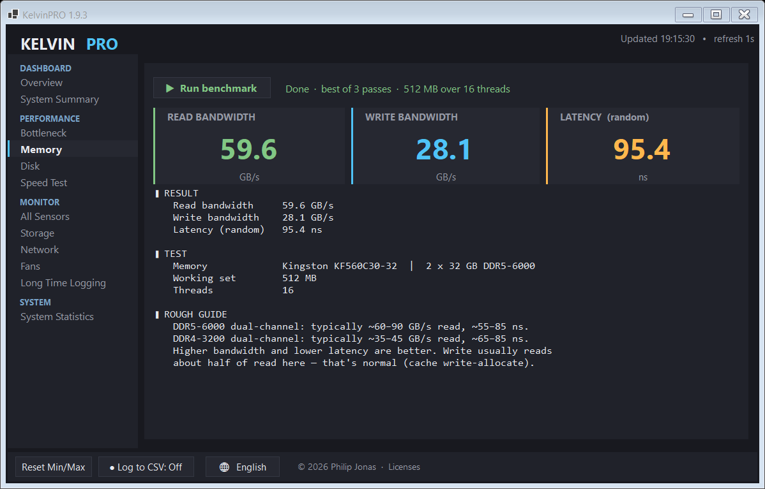Open the Overview page
The width and height of the screenshot is (765, 489).
[x=42, y=82]
